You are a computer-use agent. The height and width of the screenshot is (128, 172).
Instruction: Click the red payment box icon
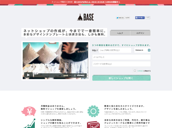click(x=93, y=125)
